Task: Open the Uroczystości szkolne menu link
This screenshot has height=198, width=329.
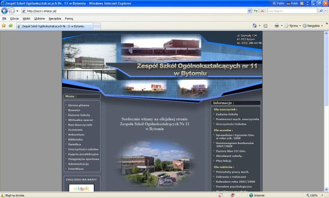Action: click(x=83, y=149)
